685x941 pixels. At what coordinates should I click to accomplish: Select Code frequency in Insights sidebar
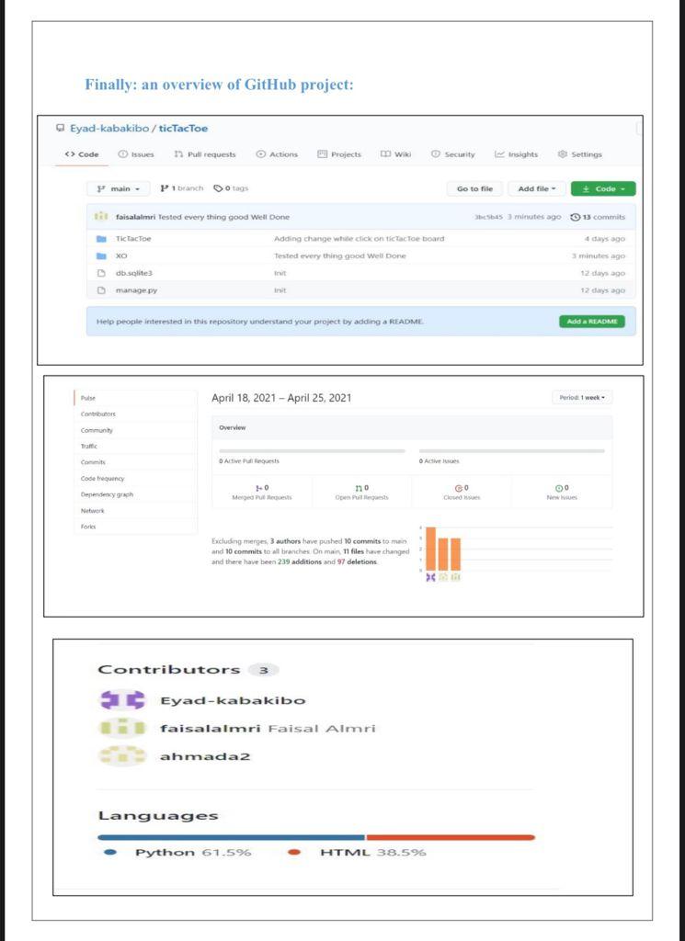point(102,479)
